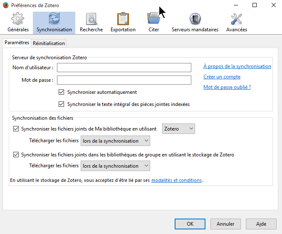Open group libraries Télécharger les fichiers dropdown

click(115, 166)
